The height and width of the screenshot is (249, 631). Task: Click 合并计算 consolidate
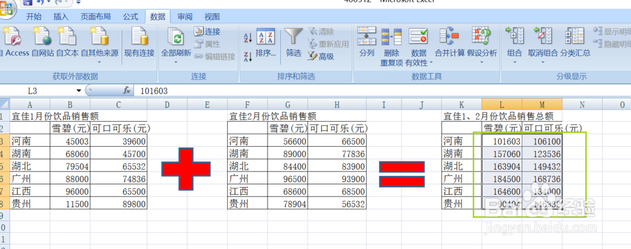(449, 42)
